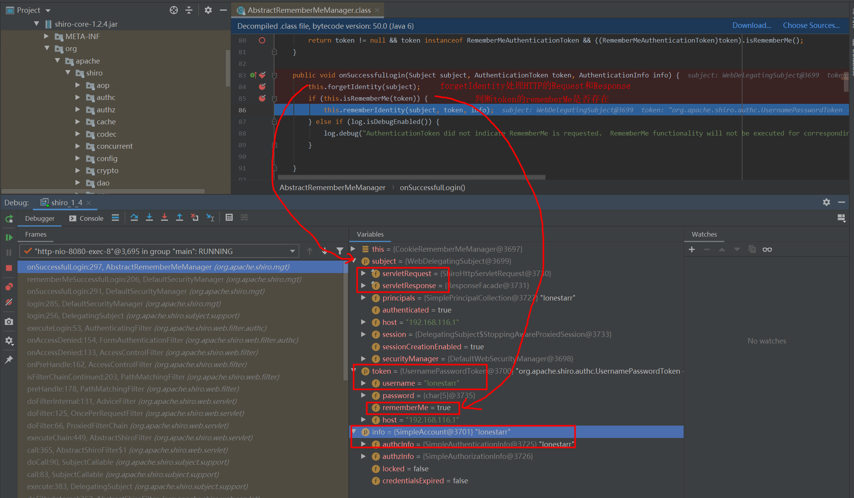Image resolution: width=854 pixels, height=498 pixels.
Task: Click Show Execution Point icon
Action: tap(115, 218)
